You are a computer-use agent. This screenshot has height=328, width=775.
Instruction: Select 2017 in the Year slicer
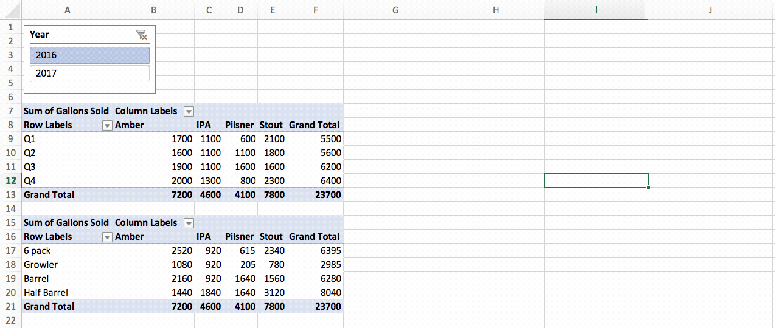coord(89,73)
